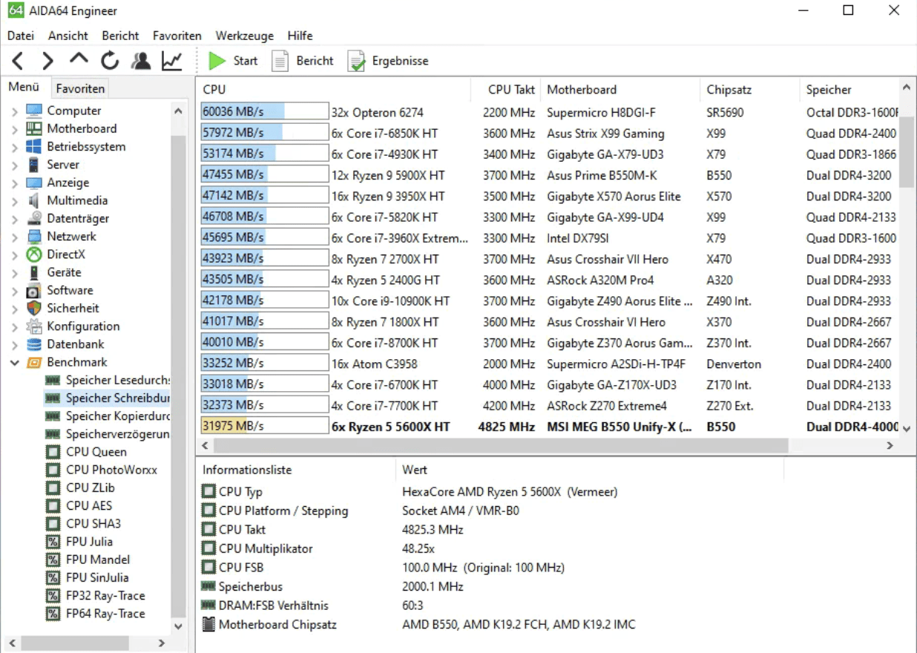Click the results table vertical scrollbar
This screenshot has width=917, height=653.
coord(907,152)
